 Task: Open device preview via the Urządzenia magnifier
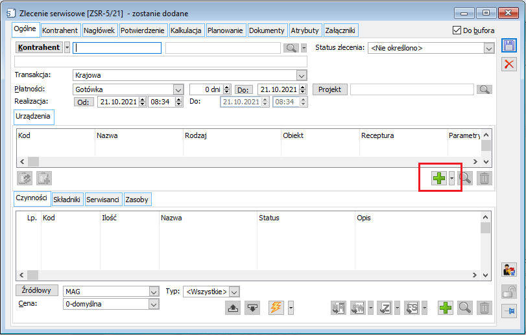(465, 178)
